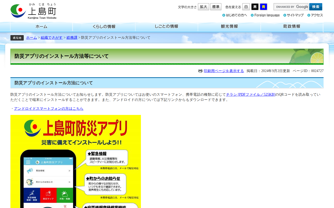Click breadcrumb ホーム link
334x208 pixels.
click(x=32, y=38)
